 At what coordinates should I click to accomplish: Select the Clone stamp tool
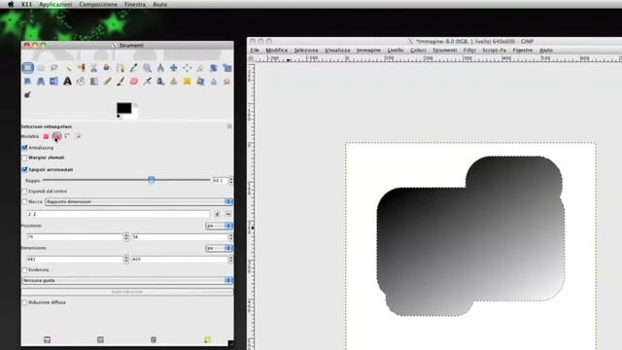tap(174, 82)
